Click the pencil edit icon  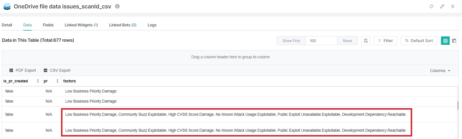[x=442, y=6]
